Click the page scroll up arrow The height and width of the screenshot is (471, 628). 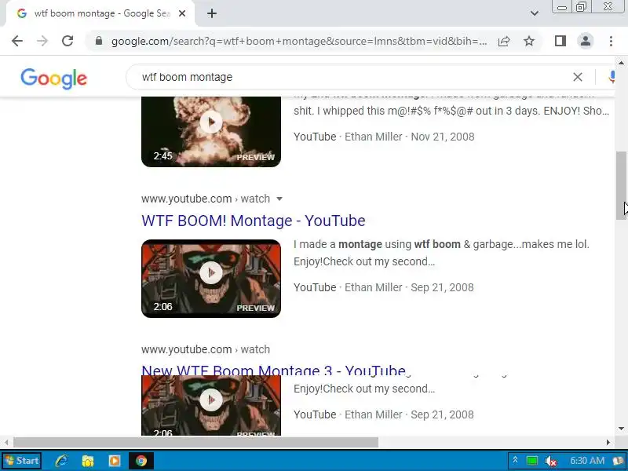point(621,63)
